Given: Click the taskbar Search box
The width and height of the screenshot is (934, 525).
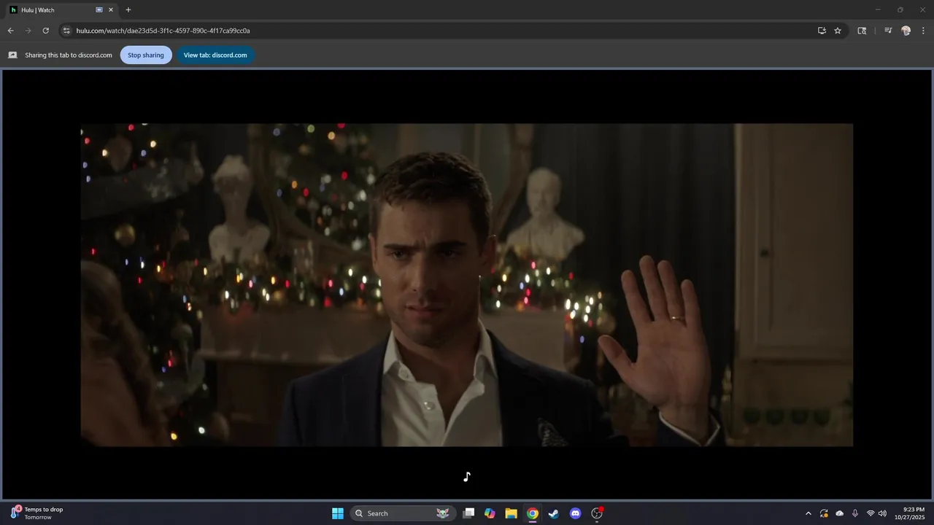Looking at the screenshot, I should coord(403,513).
